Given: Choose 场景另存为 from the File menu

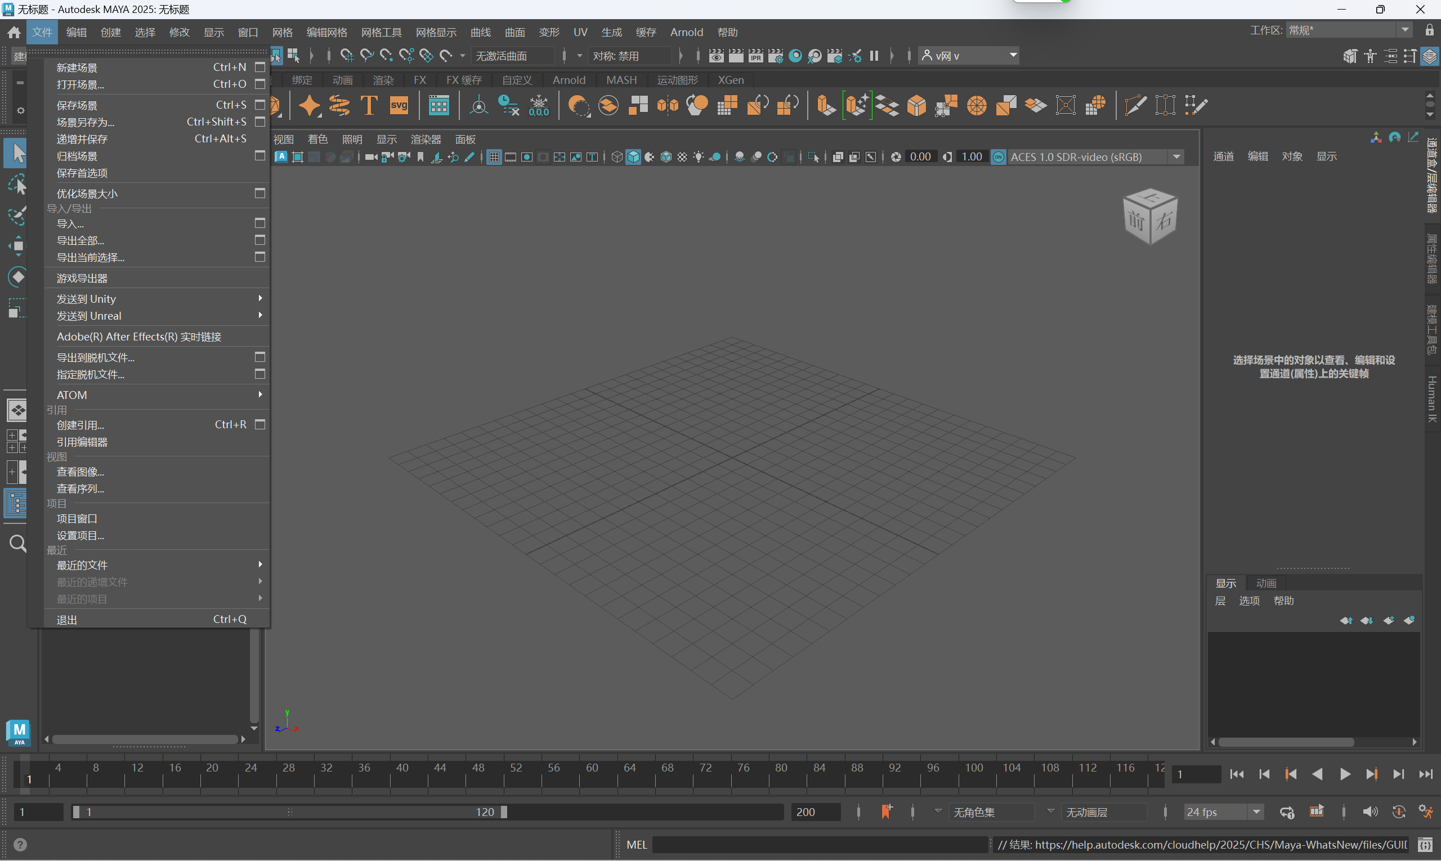Looking at the screenshot, I should point(86,122).
